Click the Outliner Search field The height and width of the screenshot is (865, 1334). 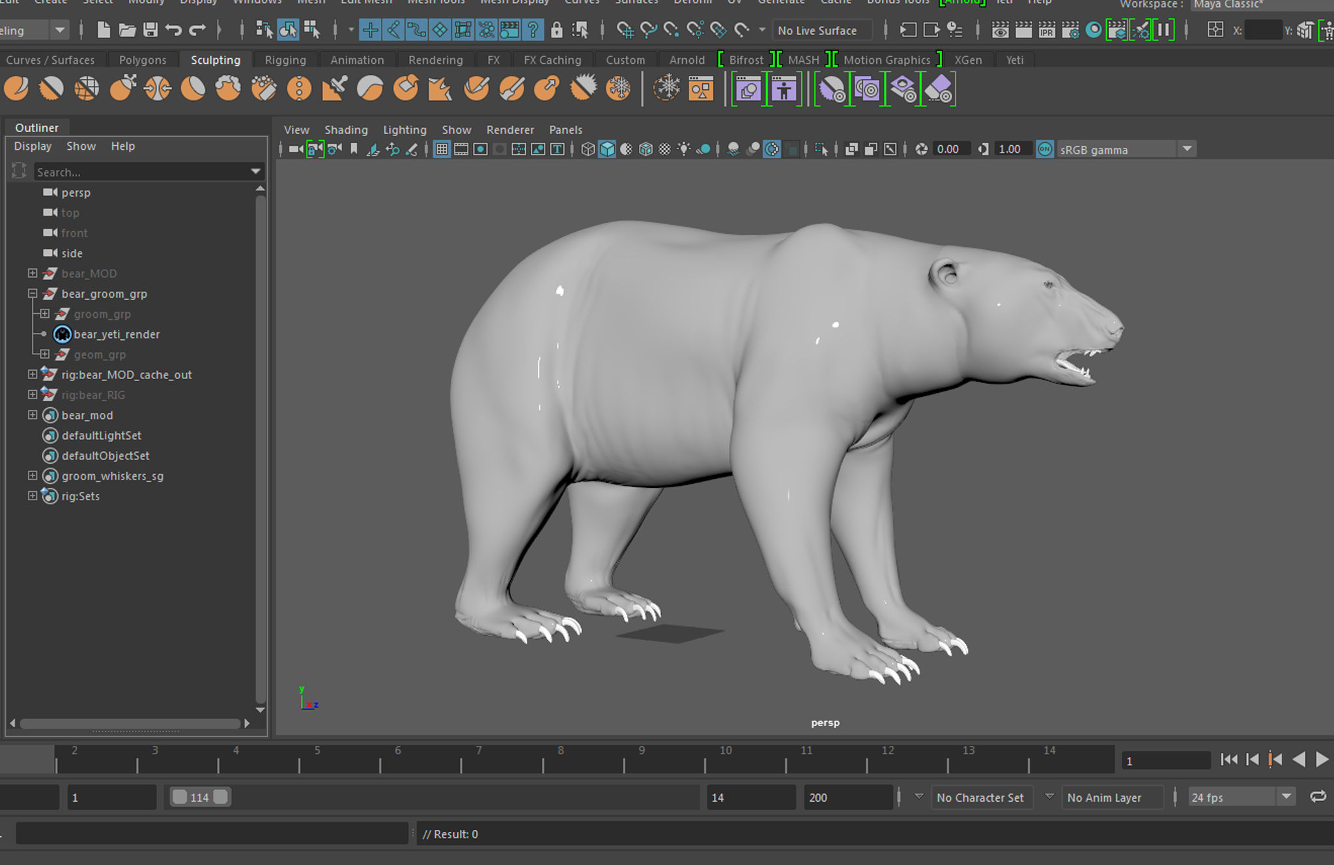(141, 172)
